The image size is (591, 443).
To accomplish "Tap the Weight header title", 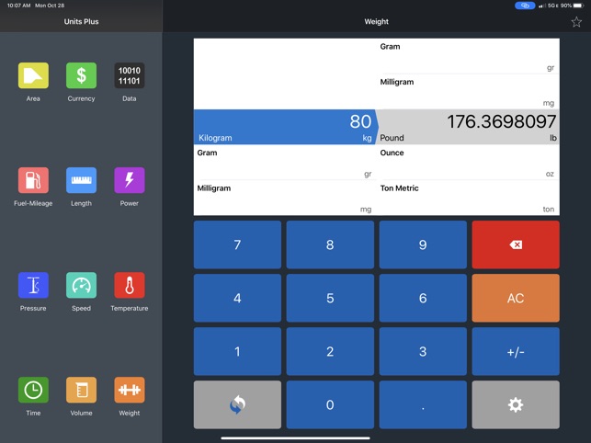I will (376, 21).
